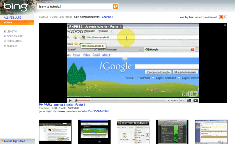Click the video star rating
This screenshot has height=144, width=235.
[78, 31]
